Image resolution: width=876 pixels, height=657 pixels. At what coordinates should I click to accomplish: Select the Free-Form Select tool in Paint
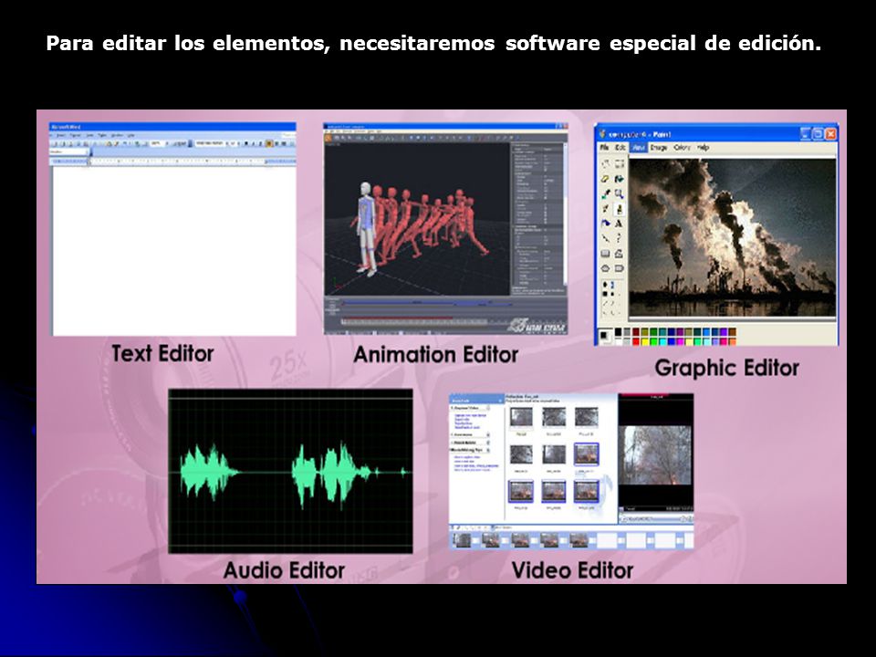click(605, 163)
